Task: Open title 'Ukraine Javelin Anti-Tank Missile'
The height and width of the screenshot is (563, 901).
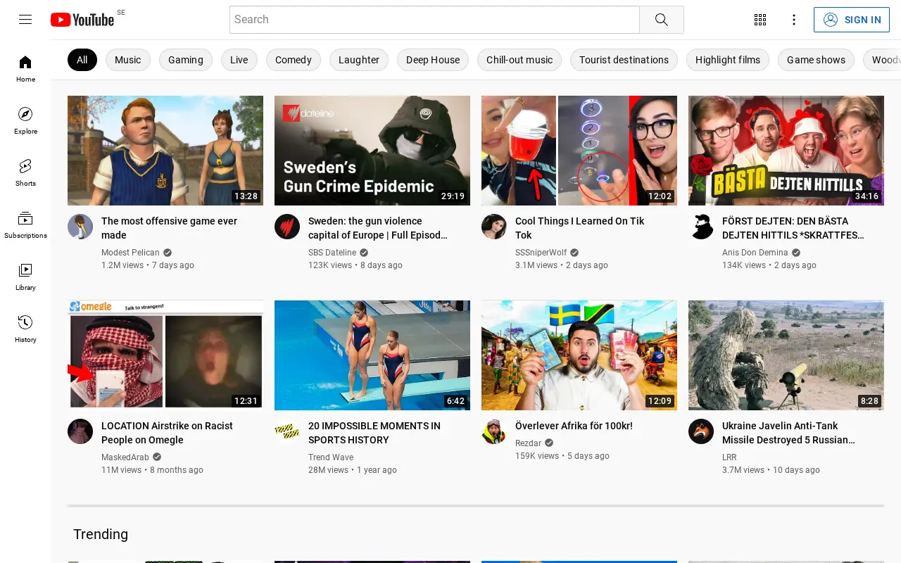Action: click(x=789, y=433)
